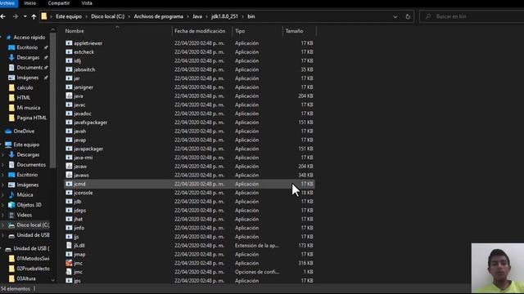Viewport: 524px width, 294px height.
Task: Select Este equipo in navigation pane
Action: [26, 145]
